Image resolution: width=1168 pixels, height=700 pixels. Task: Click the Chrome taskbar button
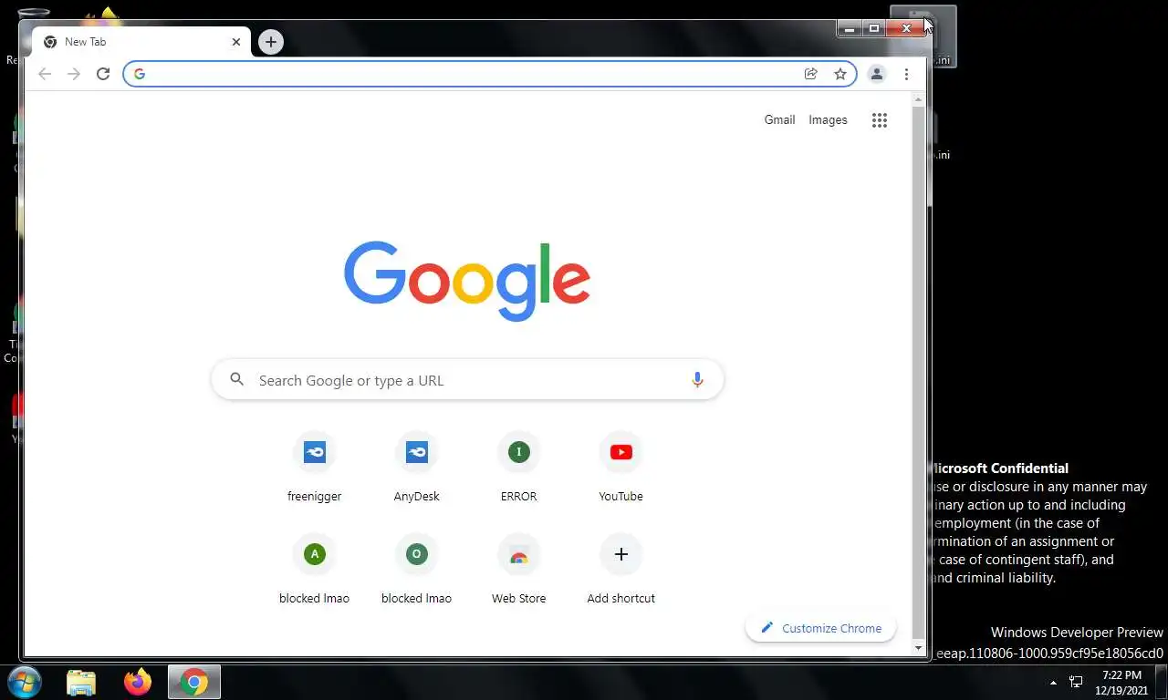pos(194,682)
